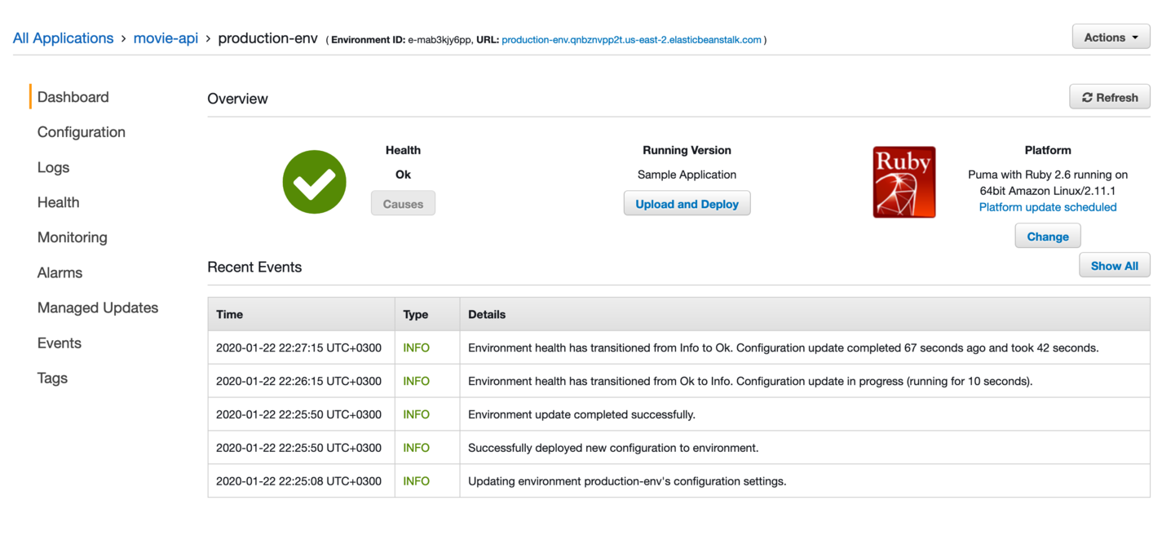Click the greyed Causes button
Image resolution: width=1162 pixels, height=540 pixels.
(403, 204)
